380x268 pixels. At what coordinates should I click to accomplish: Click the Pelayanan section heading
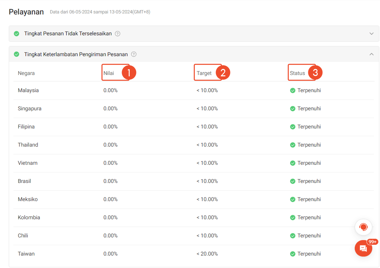click(26, 12)
